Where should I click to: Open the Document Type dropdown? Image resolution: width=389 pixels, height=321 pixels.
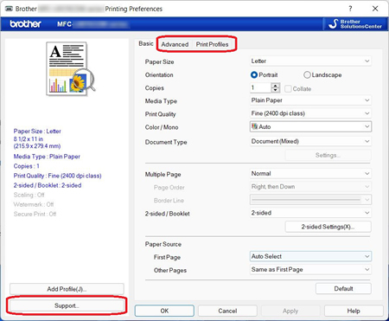click(310, 141)
